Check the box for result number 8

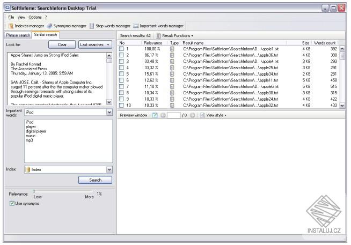[121, 93]
